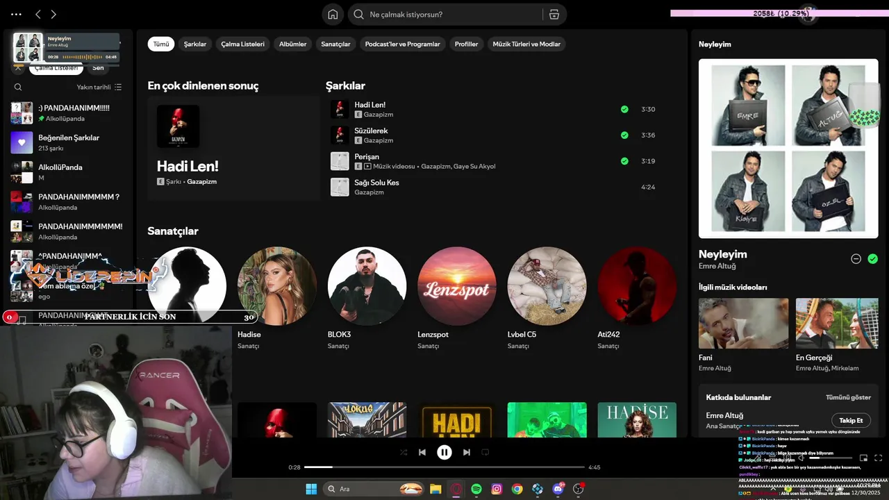Toggle saved checkmark for Süzülerek
The height and width of the screenshot is (500, 889).
tap(624, 135)
